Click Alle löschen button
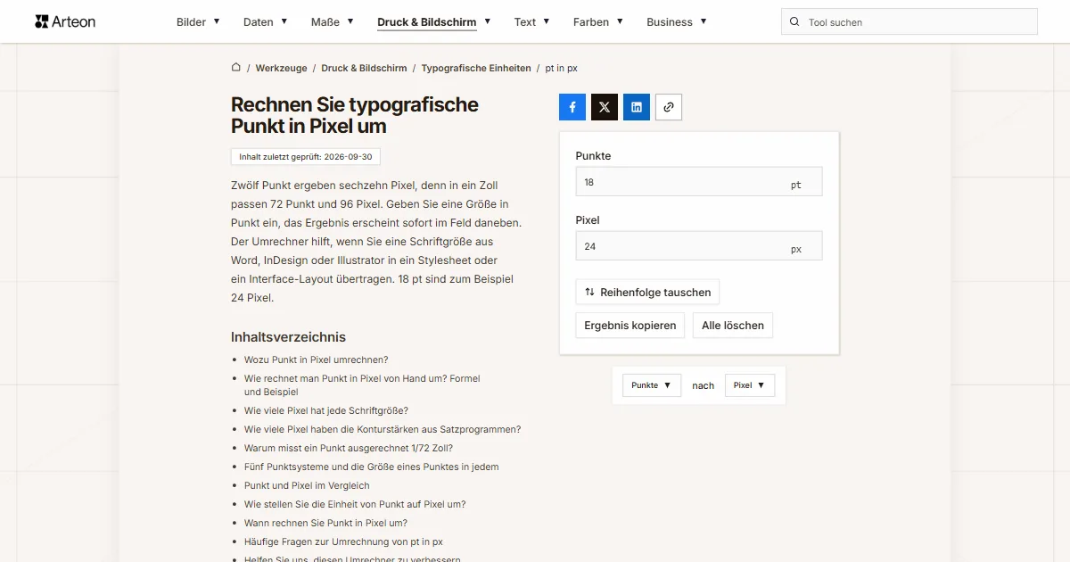This screenshot has width=1070, height=562. (x=733, y=326)
